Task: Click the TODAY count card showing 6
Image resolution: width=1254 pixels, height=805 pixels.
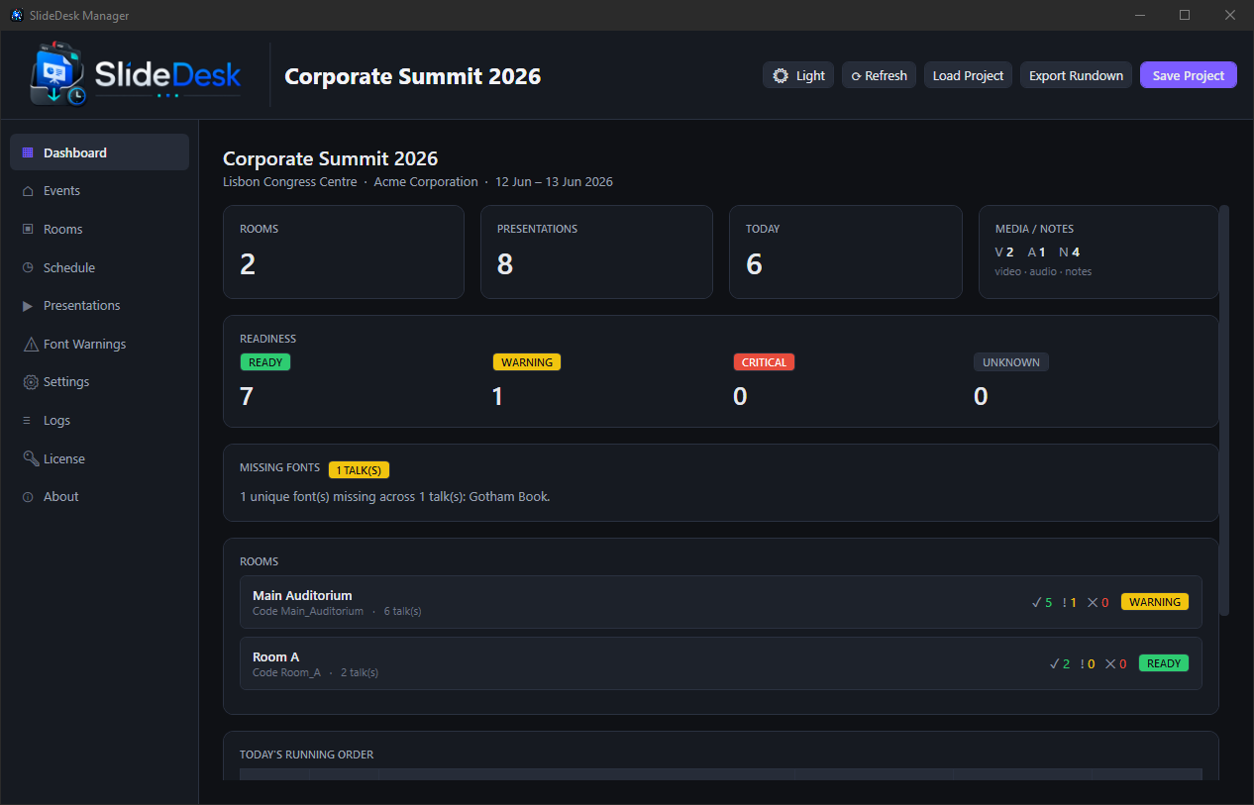Action: point(846,252)
